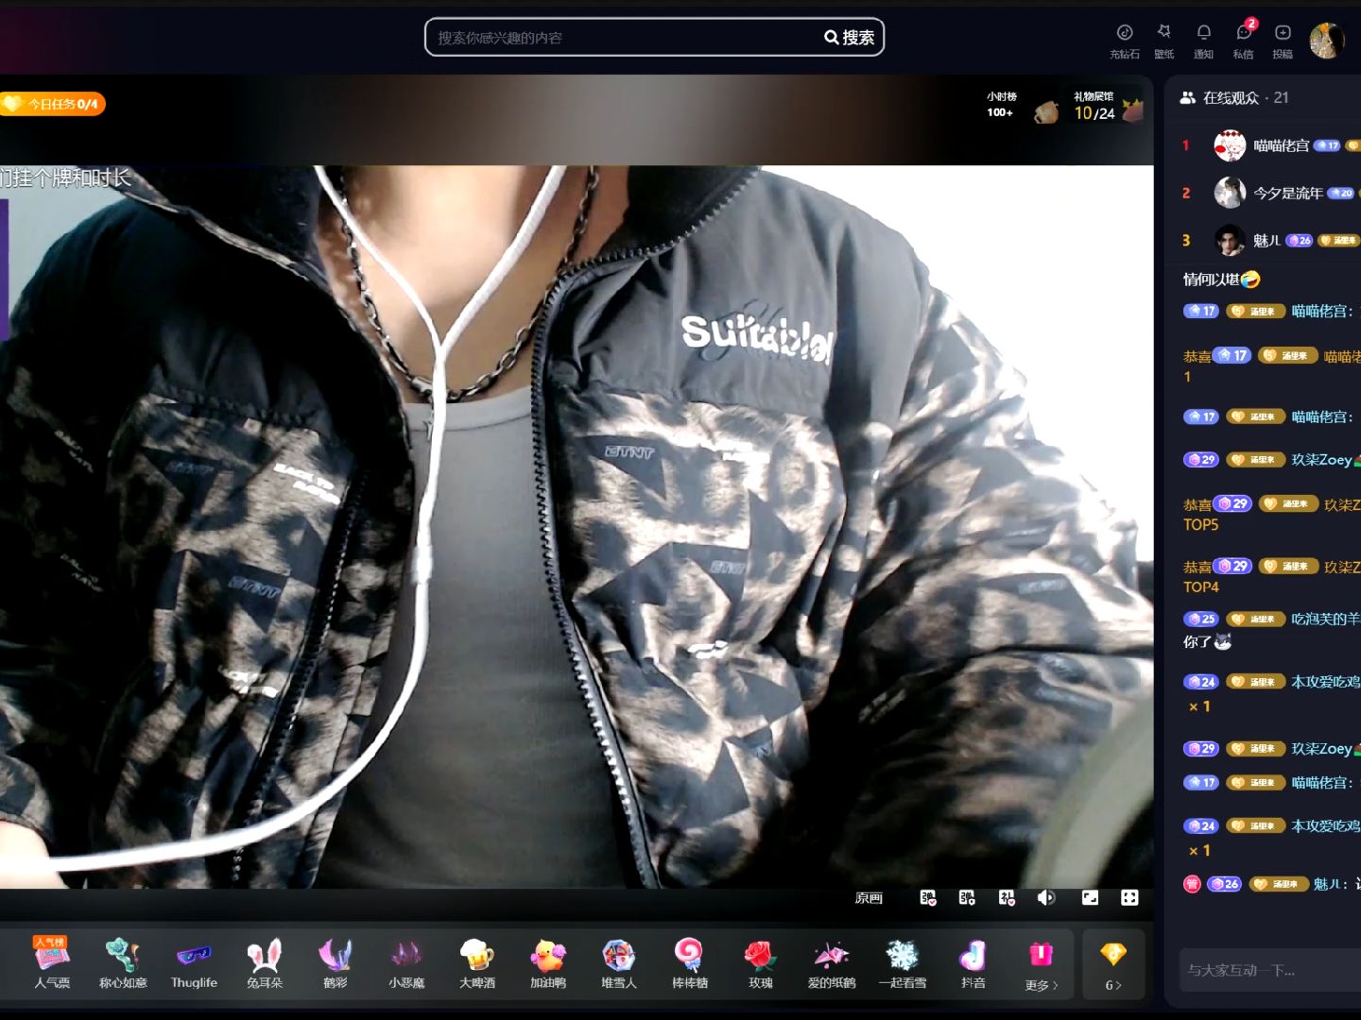The height and width of the screenshot is (1020, 1361).
Task: Open 私信 private messages
Action: [x=1244, y=42]
